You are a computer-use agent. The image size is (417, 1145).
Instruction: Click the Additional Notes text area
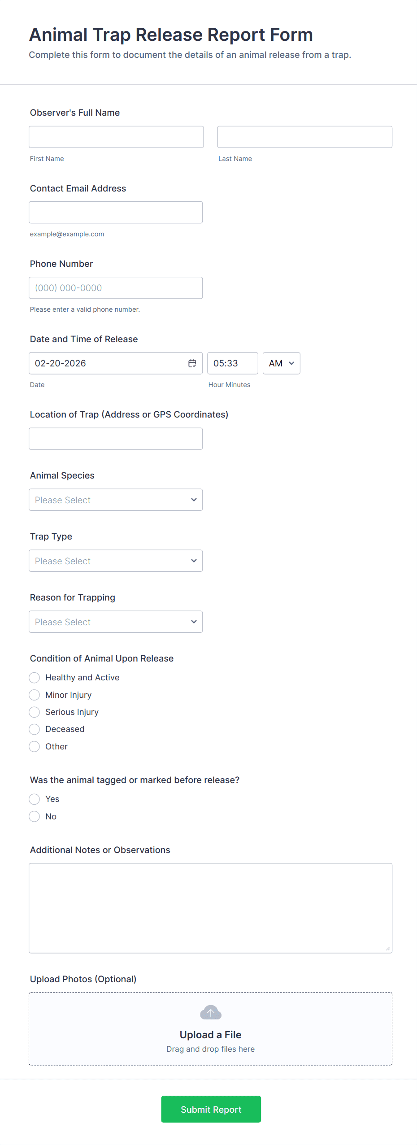click(x=210, y=908)
